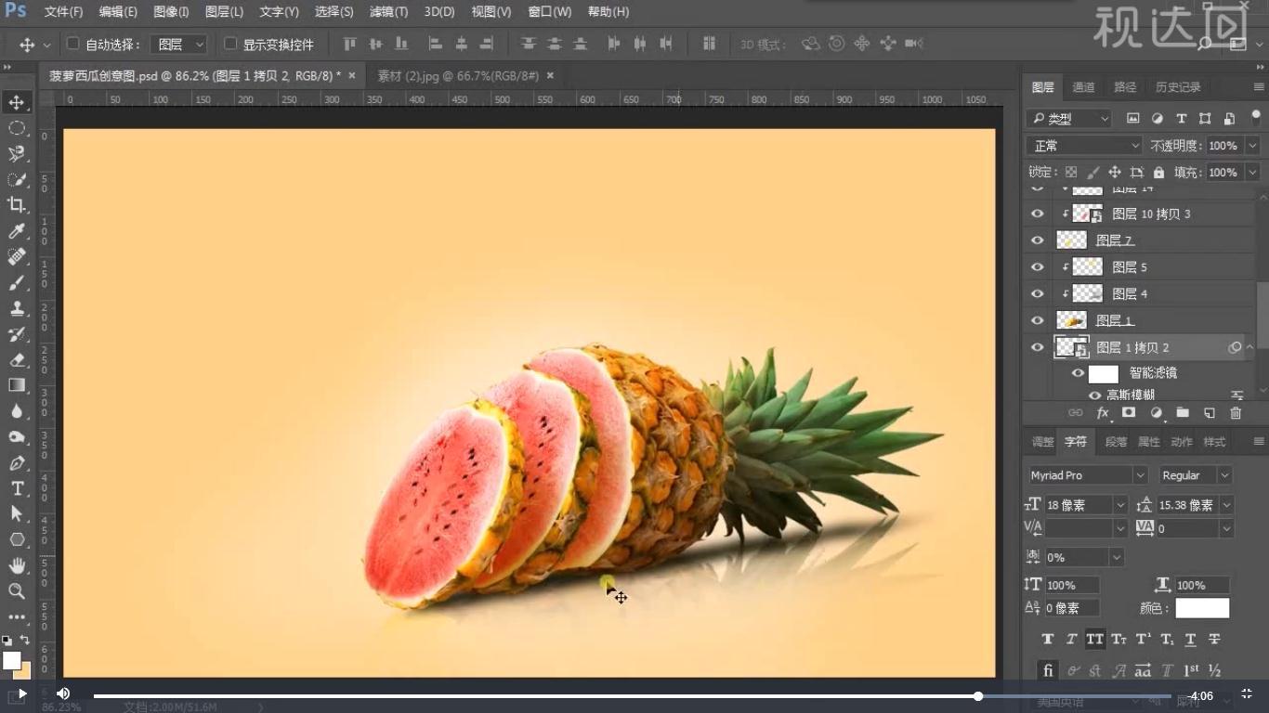
Task: Hide 图层 10 拷贝 3 layer
Action: 1038,214
